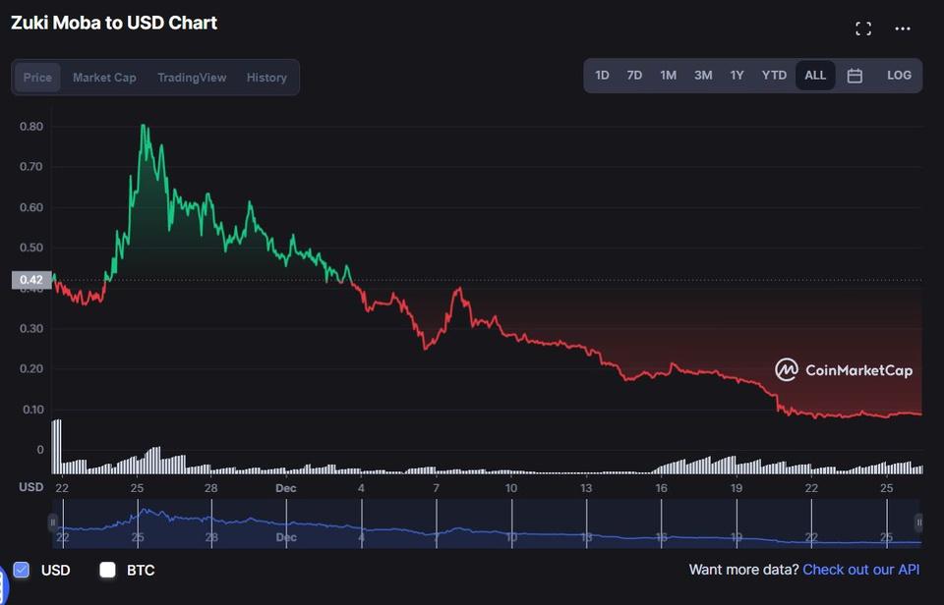Select the YTD time range

click(774, 76)
